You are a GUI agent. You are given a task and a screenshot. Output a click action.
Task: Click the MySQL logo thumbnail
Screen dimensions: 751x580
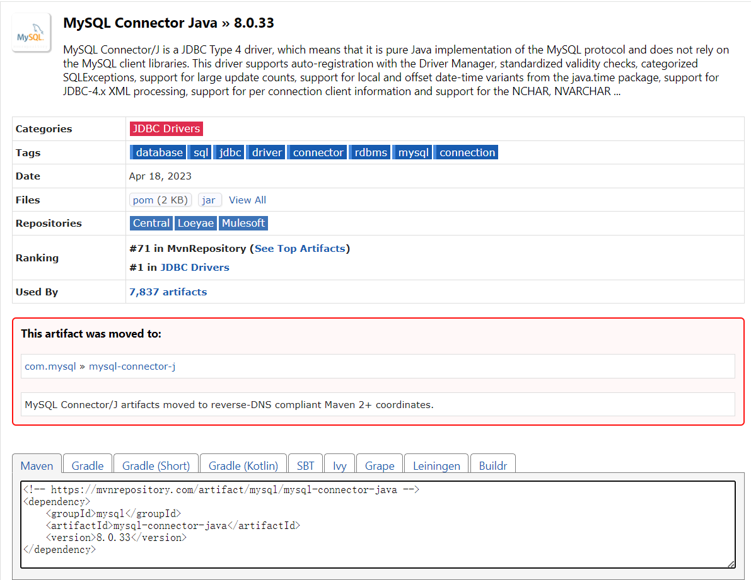click(31, 33)
